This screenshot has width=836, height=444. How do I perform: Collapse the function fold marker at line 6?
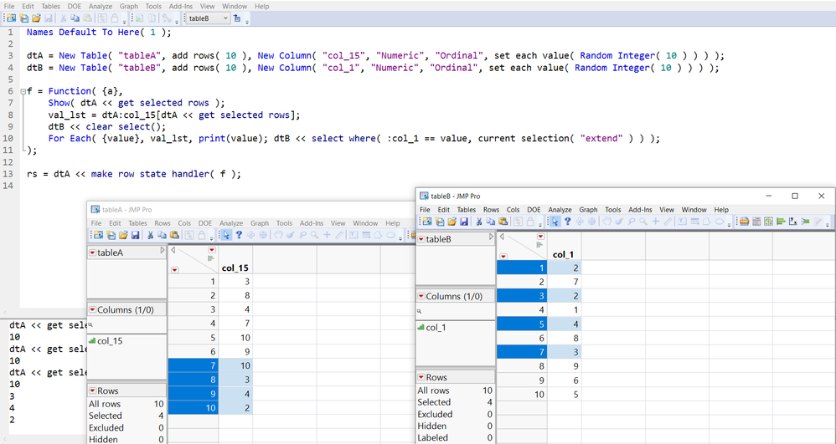pyautogui.click(x=23, y=91)
